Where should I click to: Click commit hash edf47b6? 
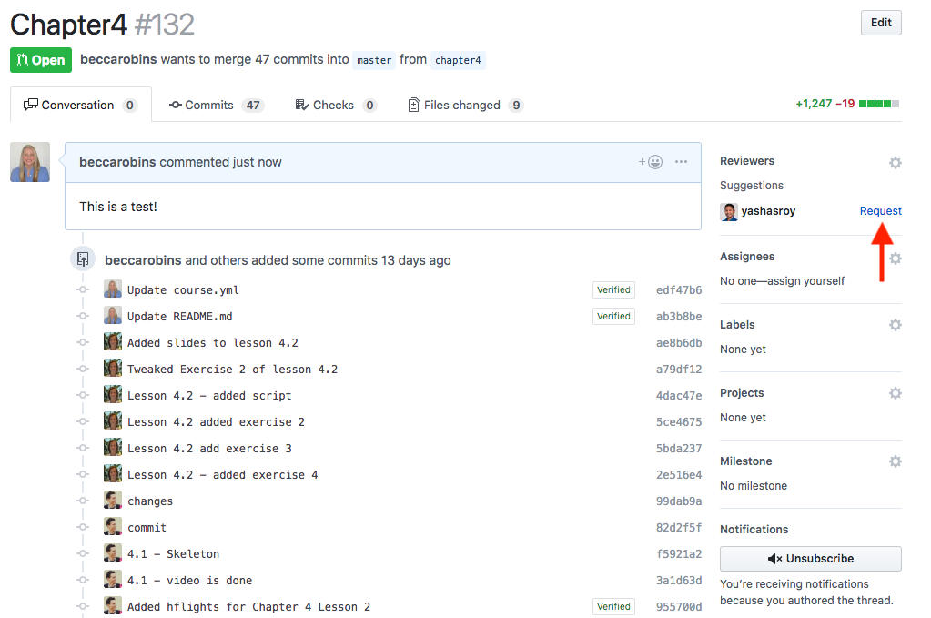pos(679,290)
